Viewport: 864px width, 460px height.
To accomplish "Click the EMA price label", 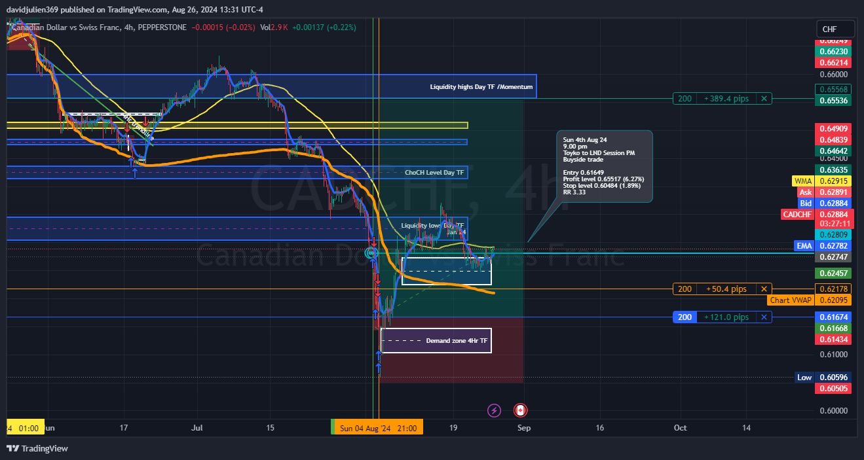I will coord(804,246).
